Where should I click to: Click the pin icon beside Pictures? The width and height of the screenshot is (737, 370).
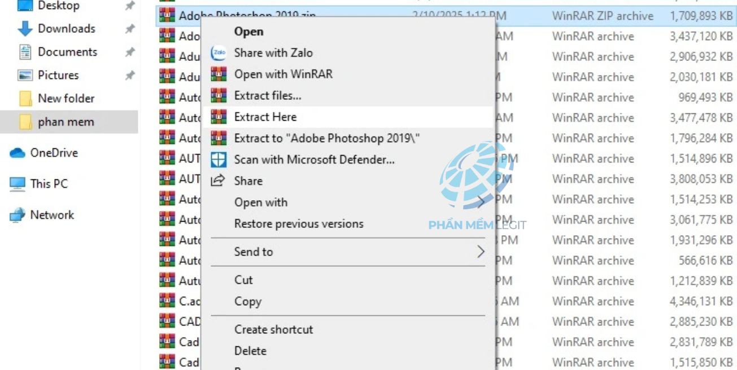coord(130,75)
